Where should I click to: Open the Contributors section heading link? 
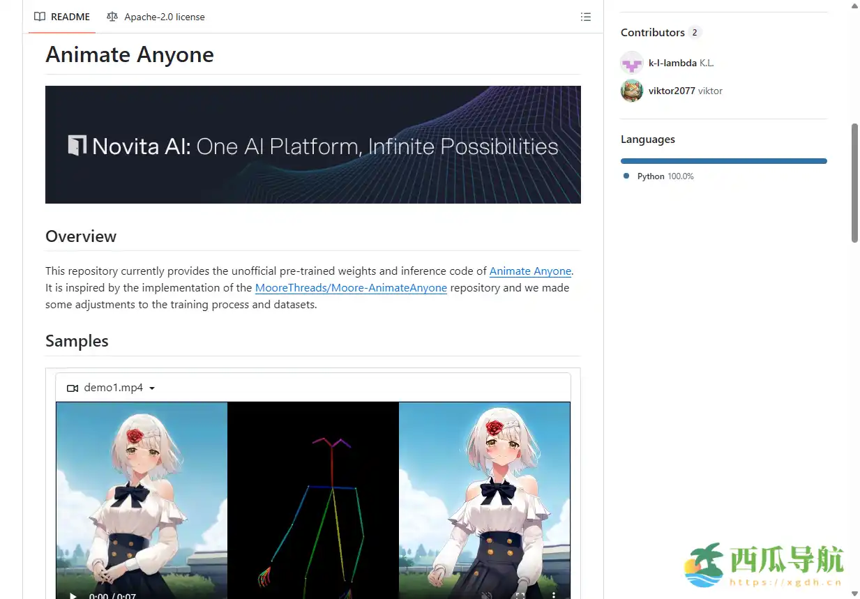point(652,33)
